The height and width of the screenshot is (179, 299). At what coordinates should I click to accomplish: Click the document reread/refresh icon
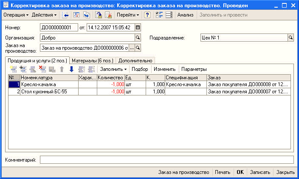point(76,15)
